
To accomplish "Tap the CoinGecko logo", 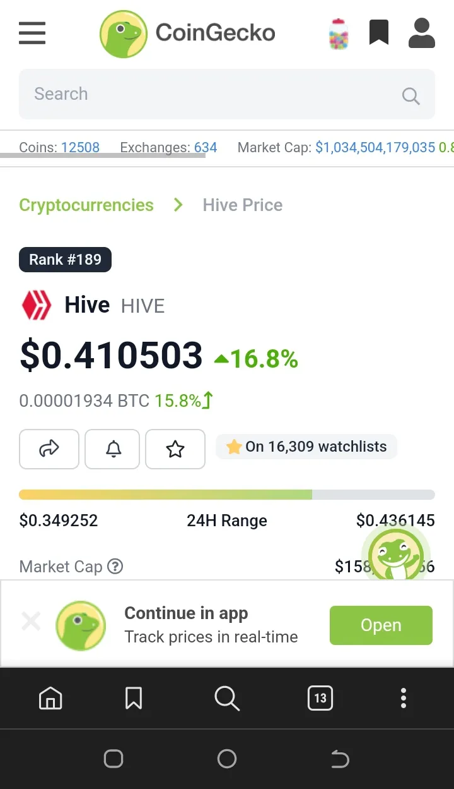I will [x=187, y=34].
